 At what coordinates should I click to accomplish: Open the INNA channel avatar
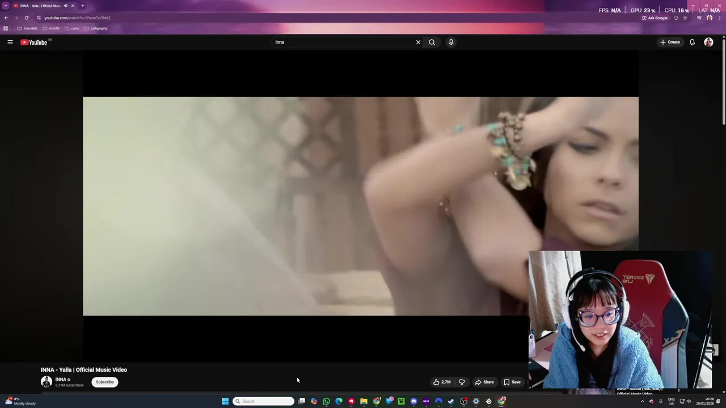(47, 382)
